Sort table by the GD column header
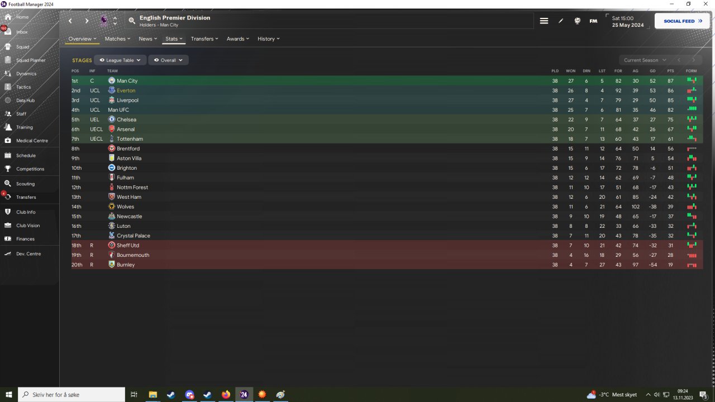The height and width of the screenshot is (402, 715). pos(652,71)
